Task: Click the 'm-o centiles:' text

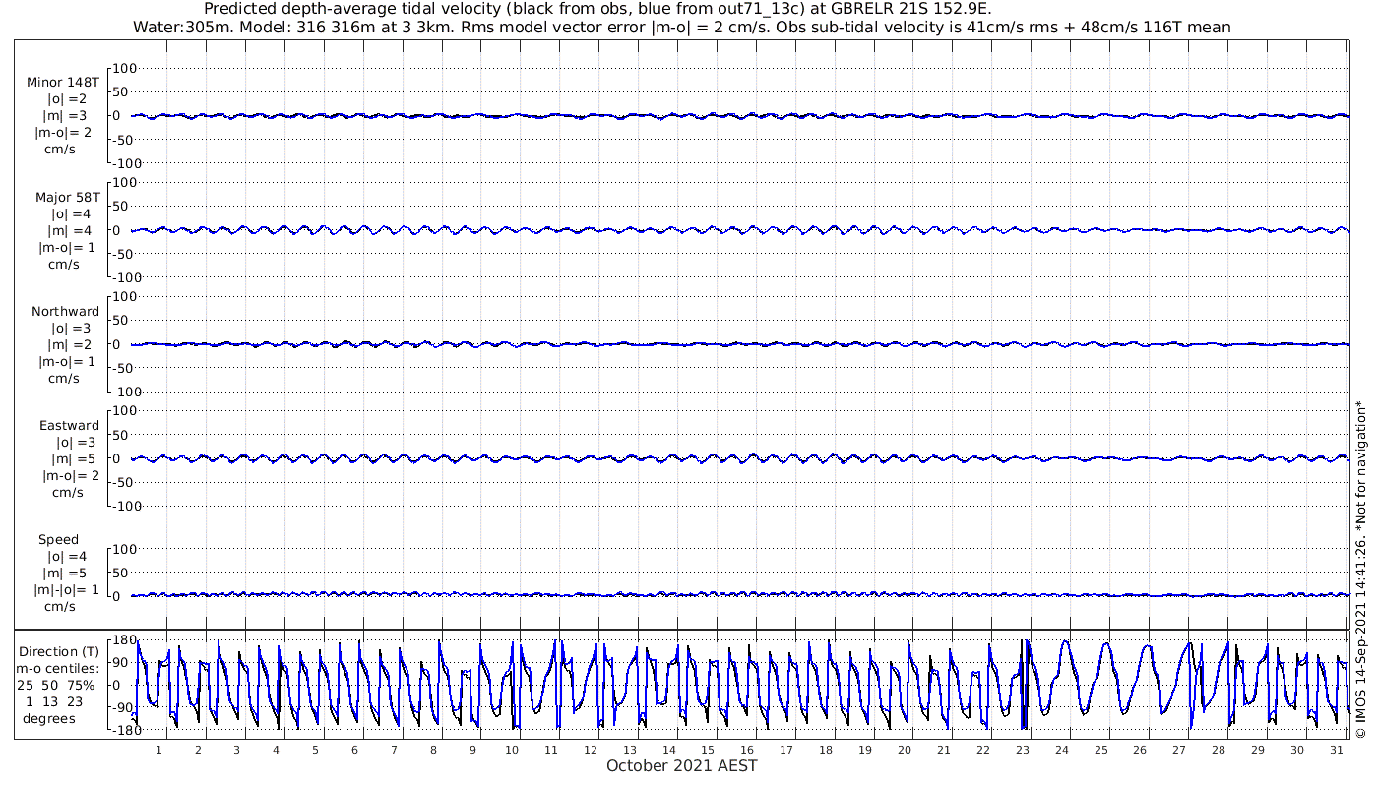Action: point(59,669)
